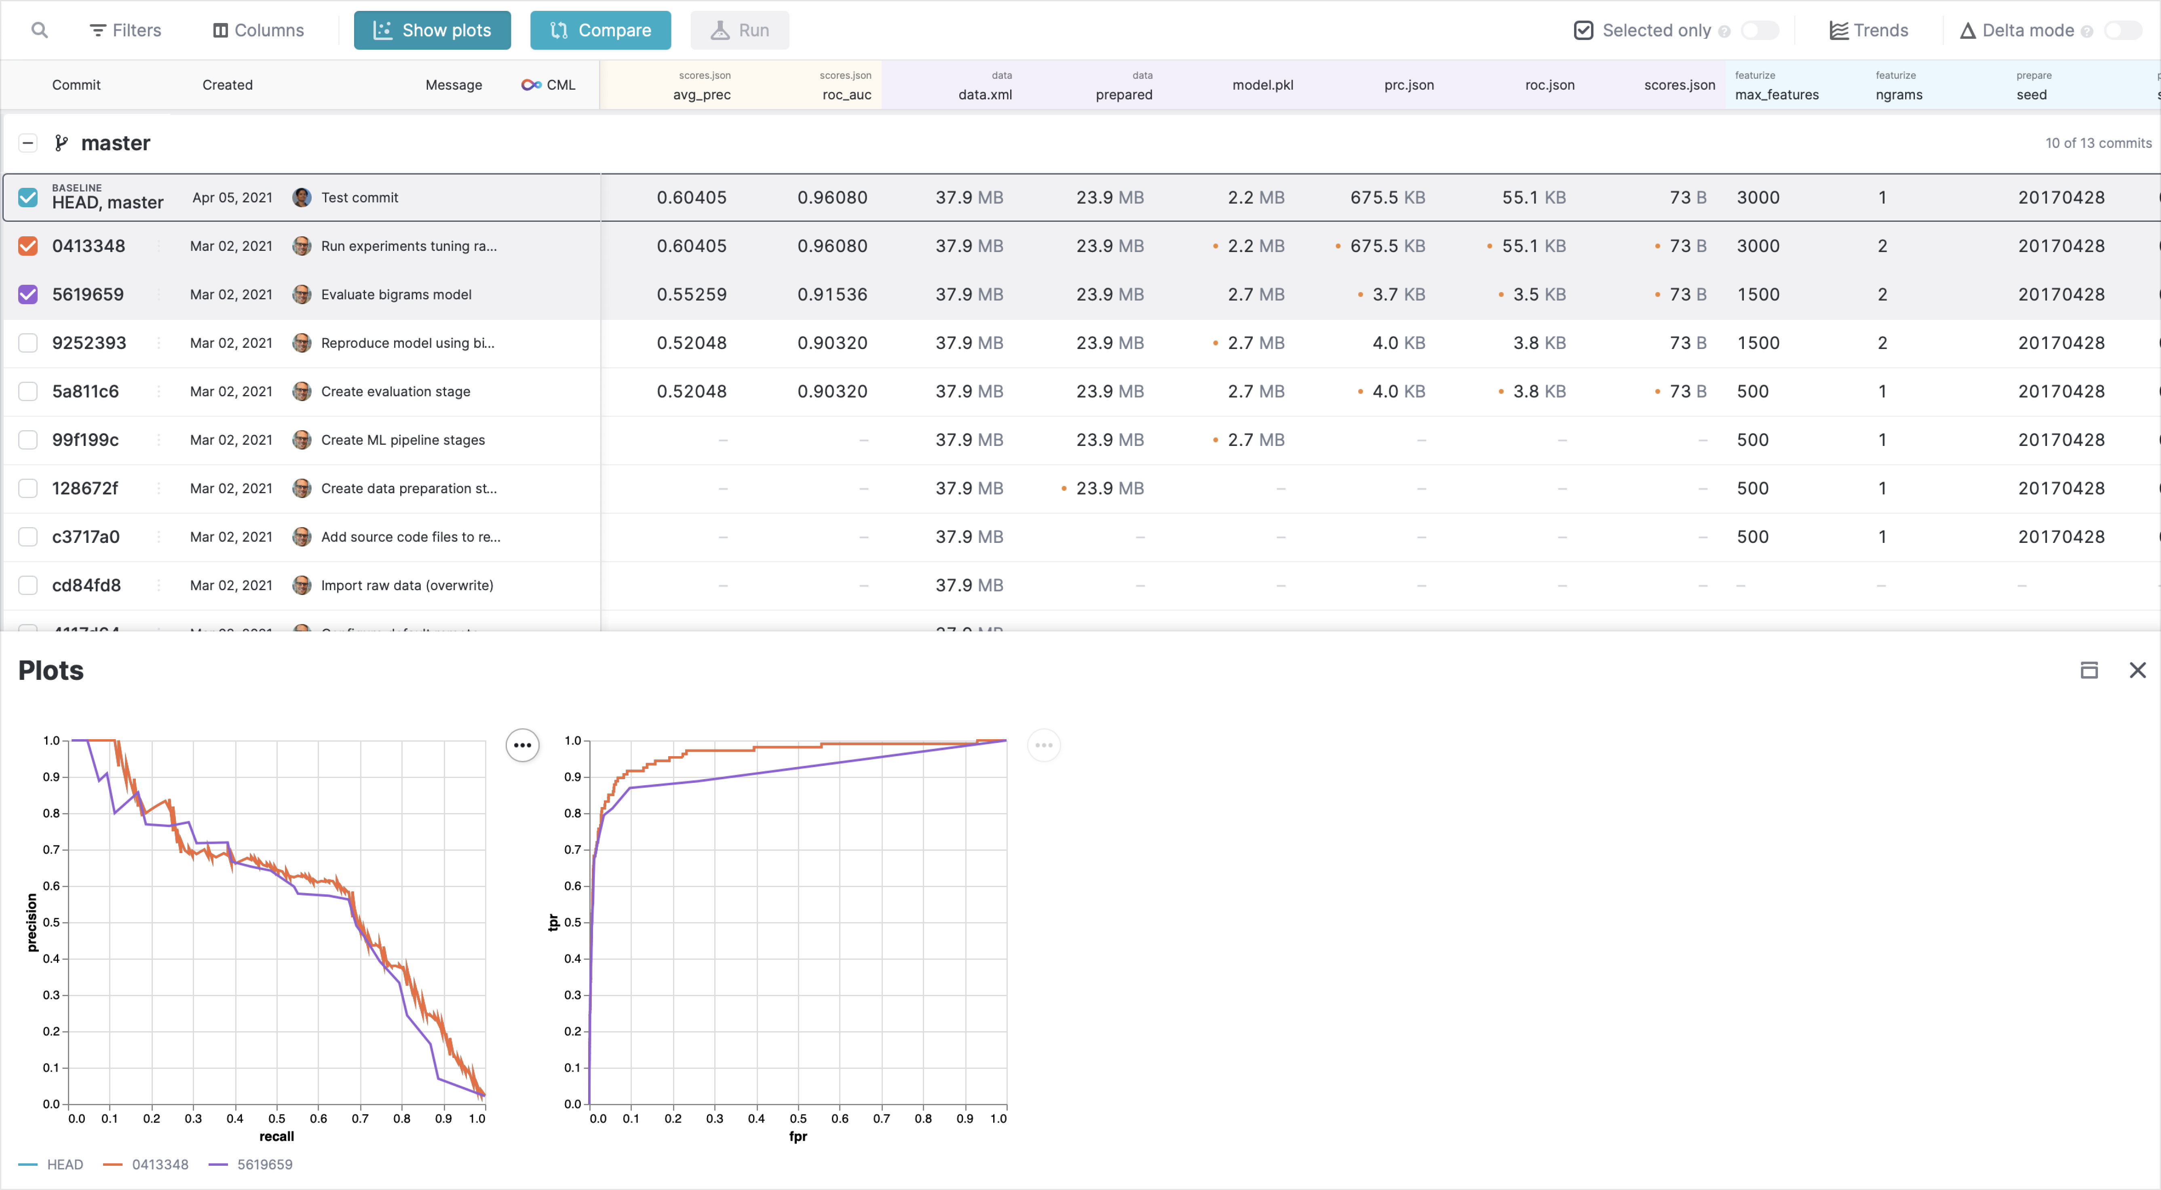Click author avatar on Test commit row
This screenshot has width=2161, height=1190.
click(302, 198)
